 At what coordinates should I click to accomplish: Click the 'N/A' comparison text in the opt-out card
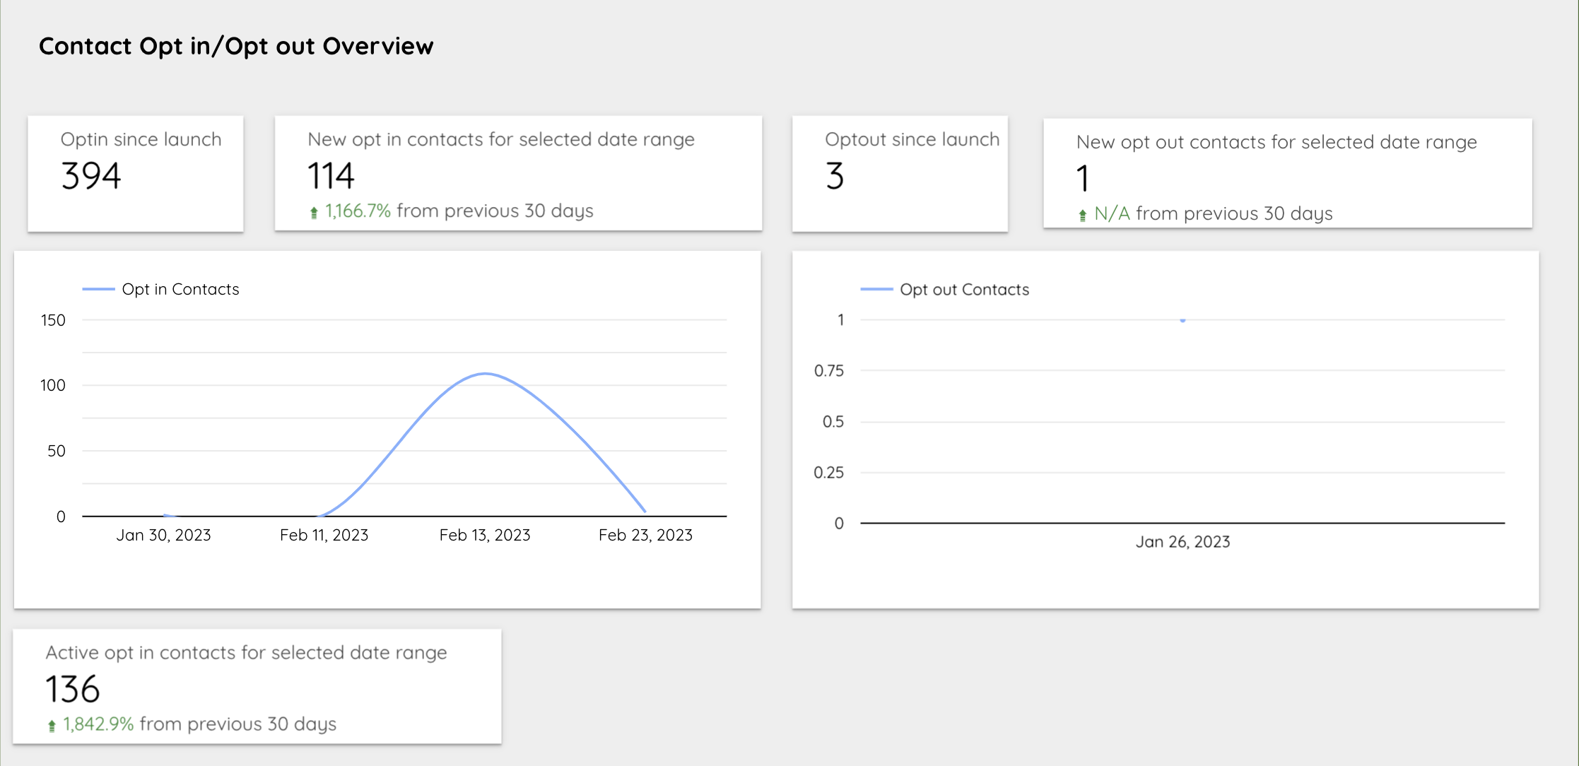pos(1112,213)
